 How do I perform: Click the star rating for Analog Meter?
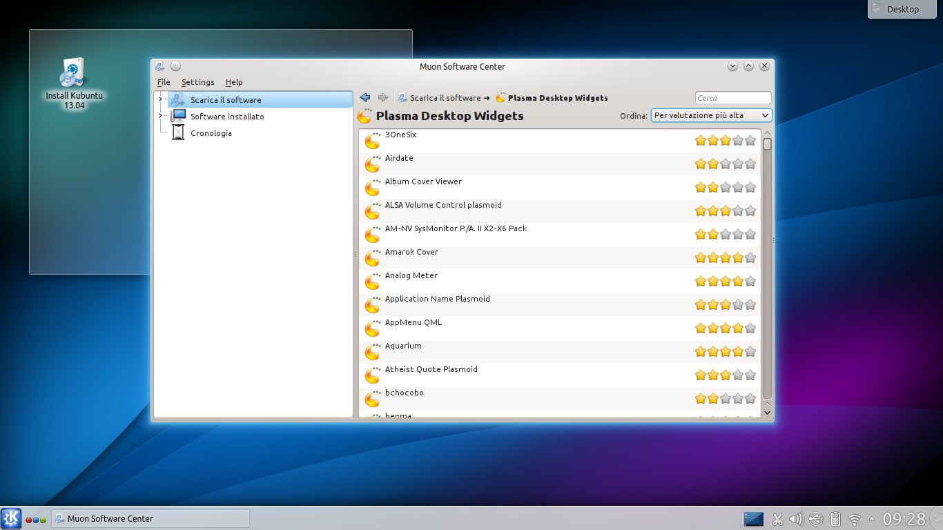(726, 282)
